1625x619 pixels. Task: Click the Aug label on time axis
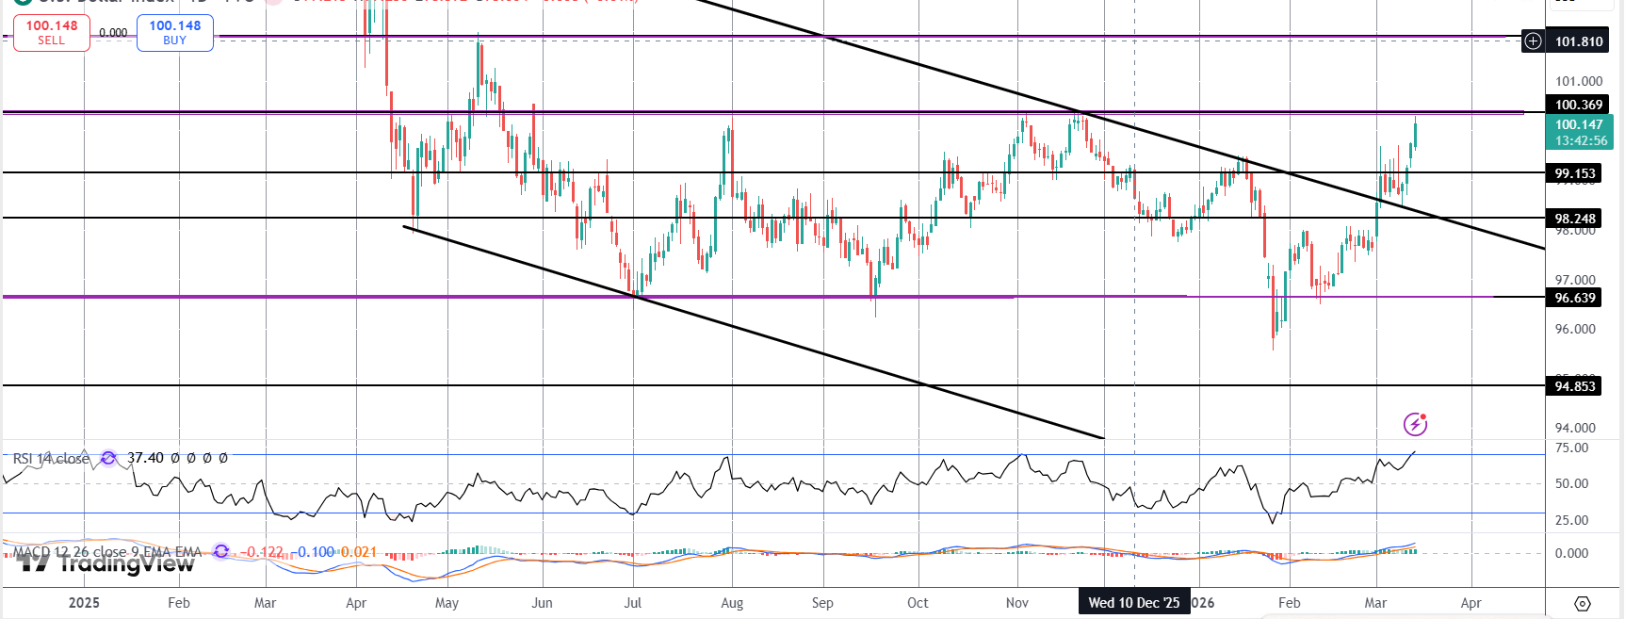pyautogui.click(x=732, y=603)
